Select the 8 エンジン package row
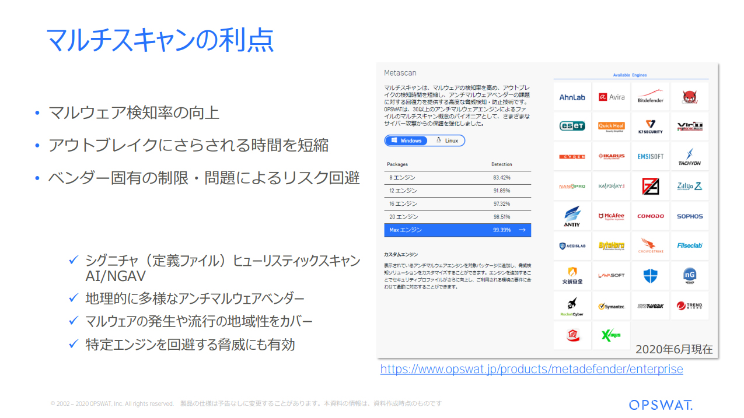This screenshot has height=418, width=744. tap(457, 177)
